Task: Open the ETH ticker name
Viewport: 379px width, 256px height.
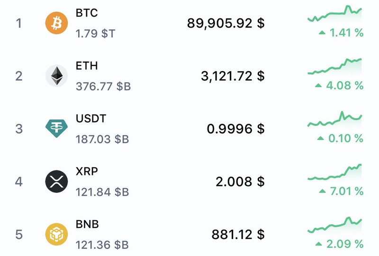Action: 87,65
